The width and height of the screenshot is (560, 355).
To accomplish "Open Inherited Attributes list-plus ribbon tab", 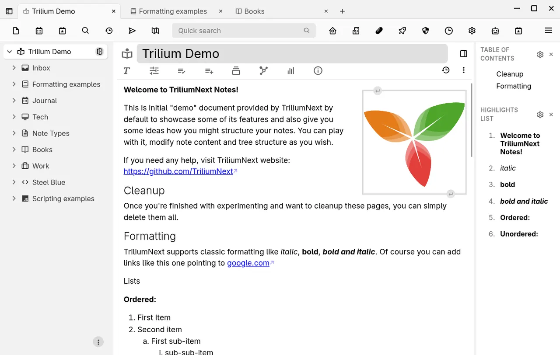I will (209, 70).
